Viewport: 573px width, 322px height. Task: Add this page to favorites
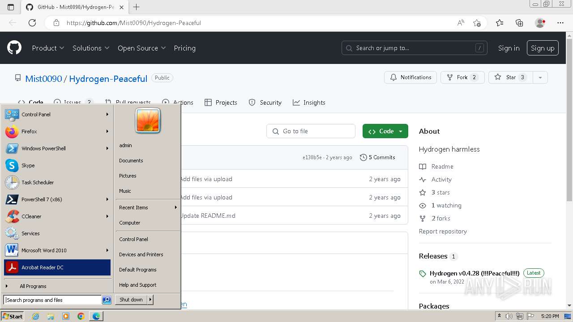coord(477,23)
